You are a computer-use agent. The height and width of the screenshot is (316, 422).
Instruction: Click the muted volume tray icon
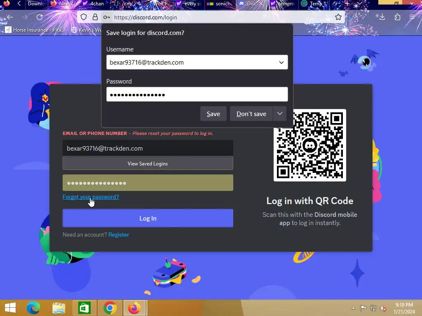coord(383,308)
